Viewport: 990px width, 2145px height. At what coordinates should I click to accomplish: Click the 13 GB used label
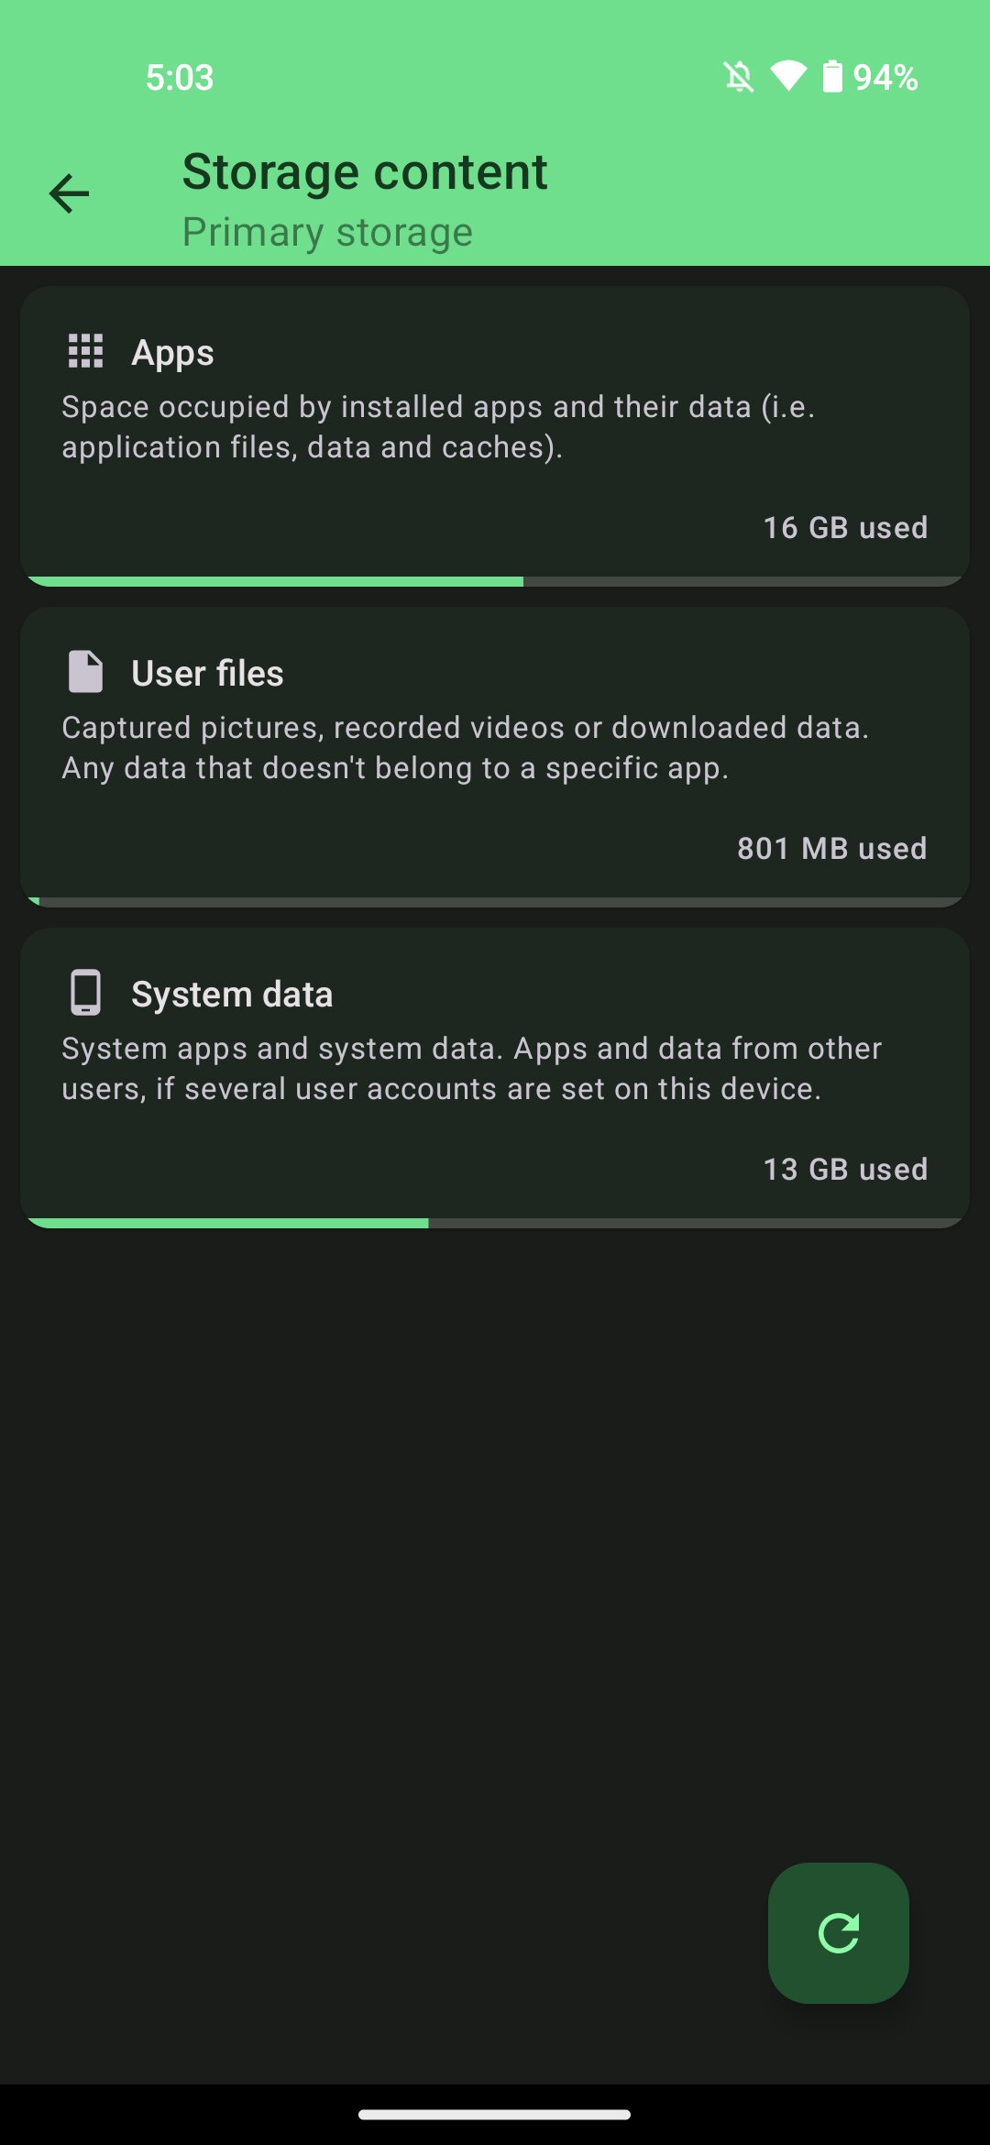coord(845,1170)
